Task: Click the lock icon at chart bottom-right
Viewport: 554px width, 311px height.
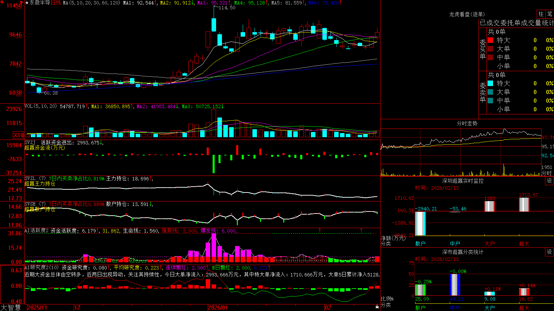Action: tap(377, 307)
